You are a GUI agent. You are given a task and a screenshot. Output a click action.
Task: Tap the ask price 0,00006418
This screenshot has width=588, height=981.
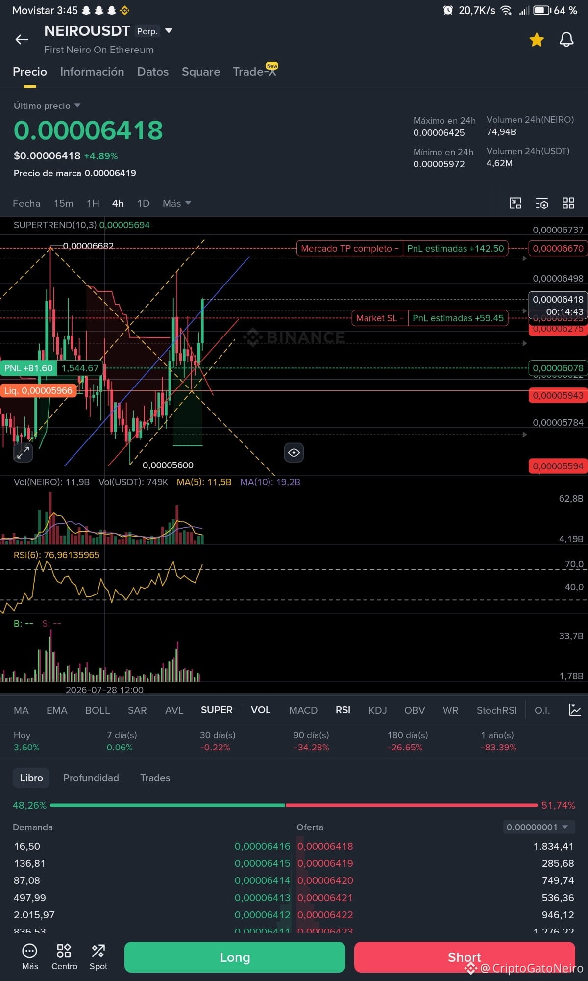pos(325,846)
